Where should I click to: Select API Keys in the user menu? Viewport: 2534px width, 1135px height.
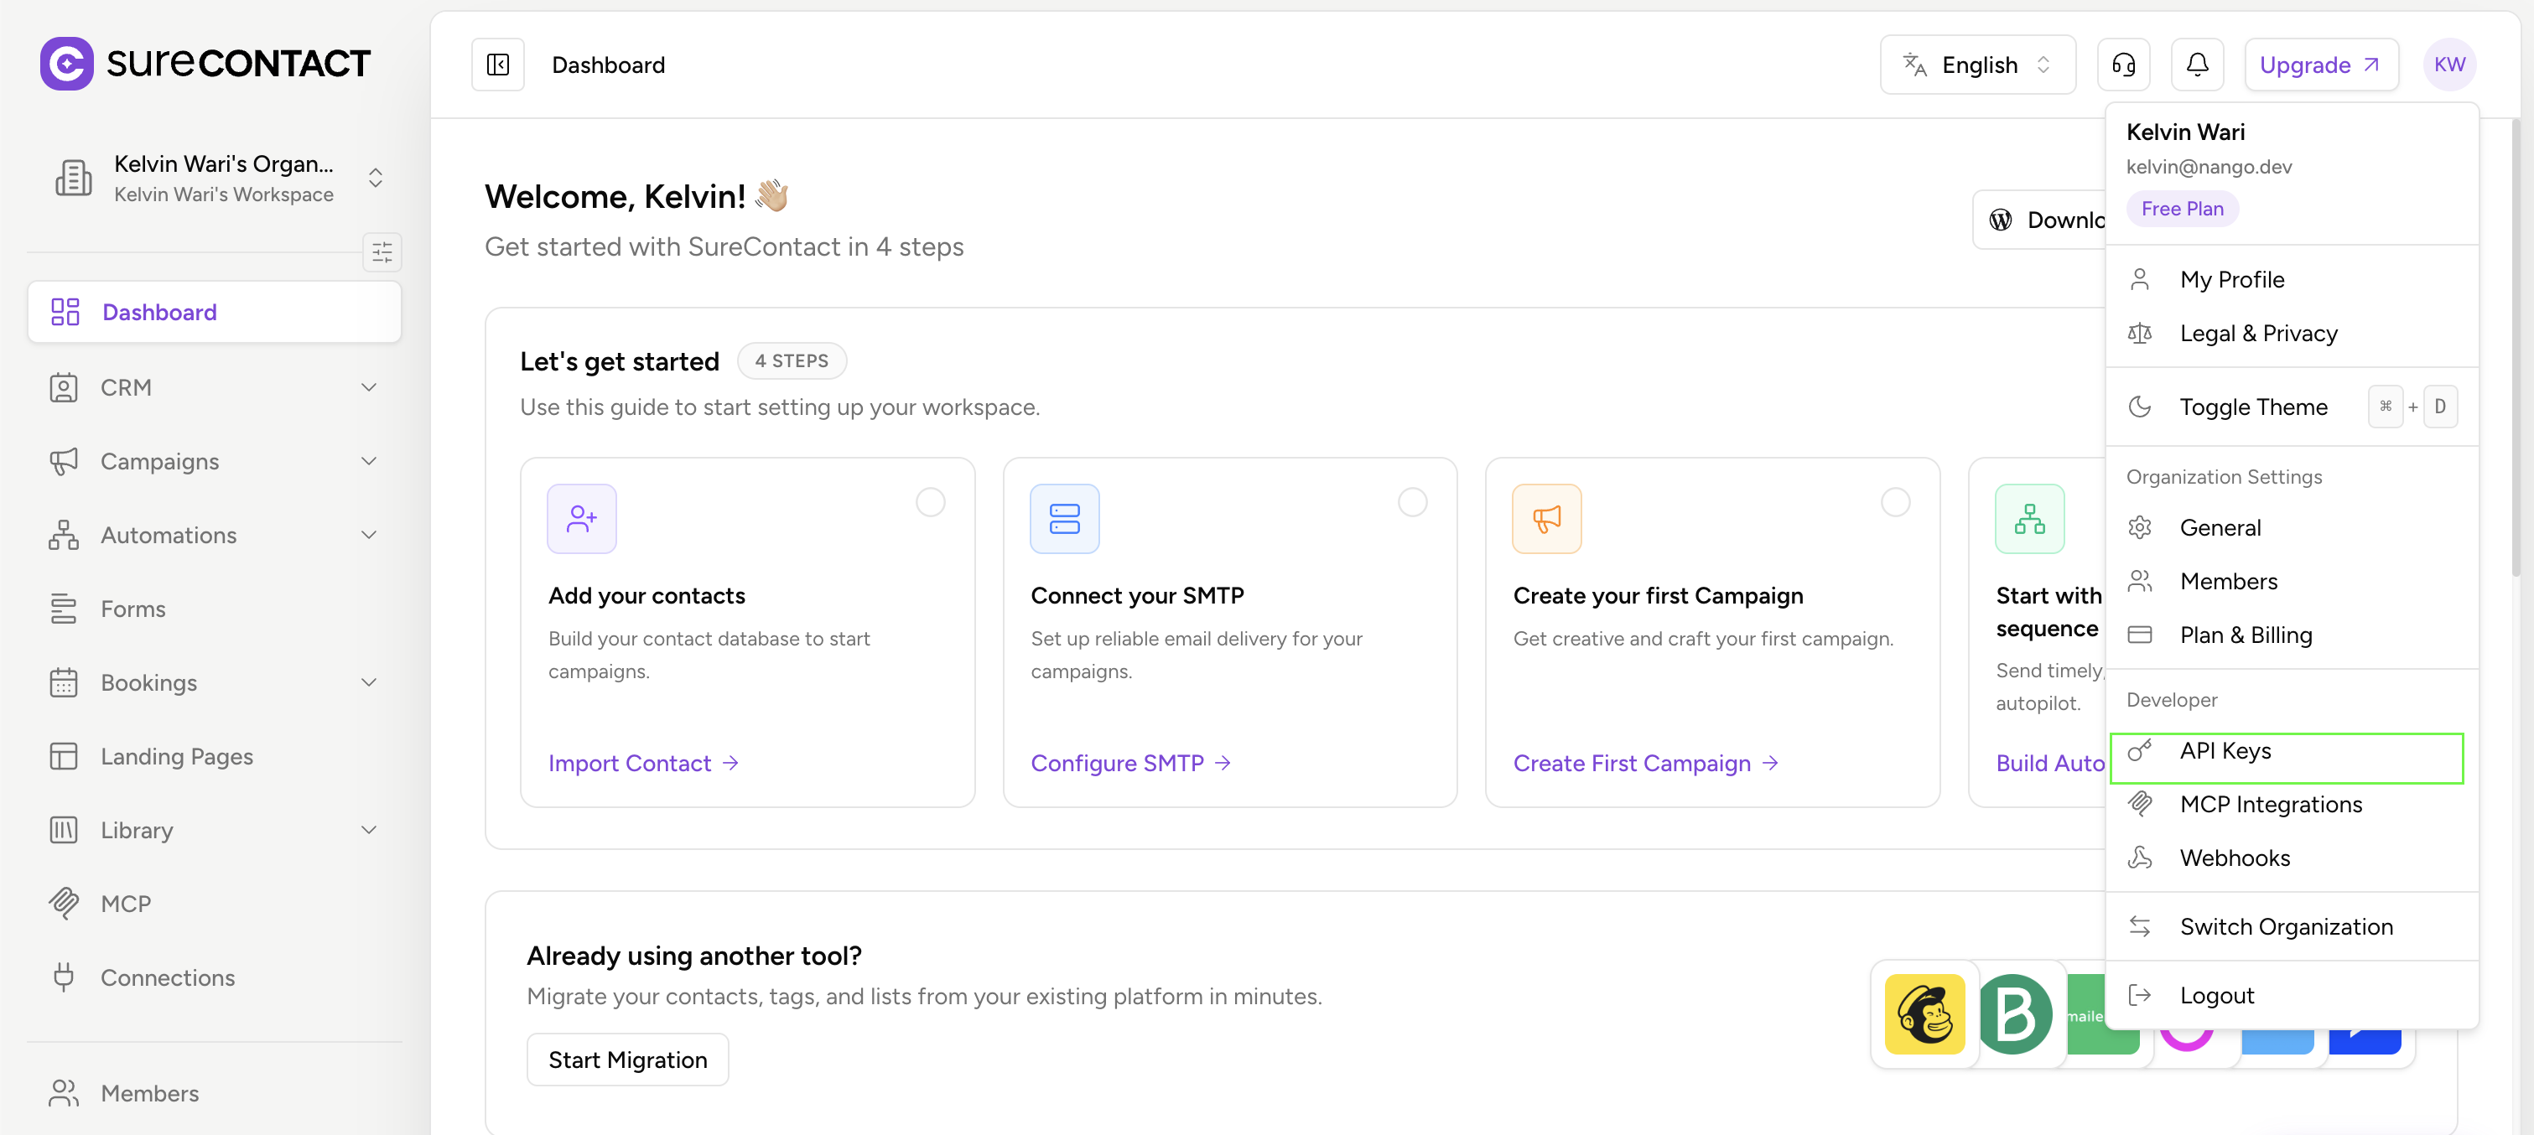pos(2286,751)
